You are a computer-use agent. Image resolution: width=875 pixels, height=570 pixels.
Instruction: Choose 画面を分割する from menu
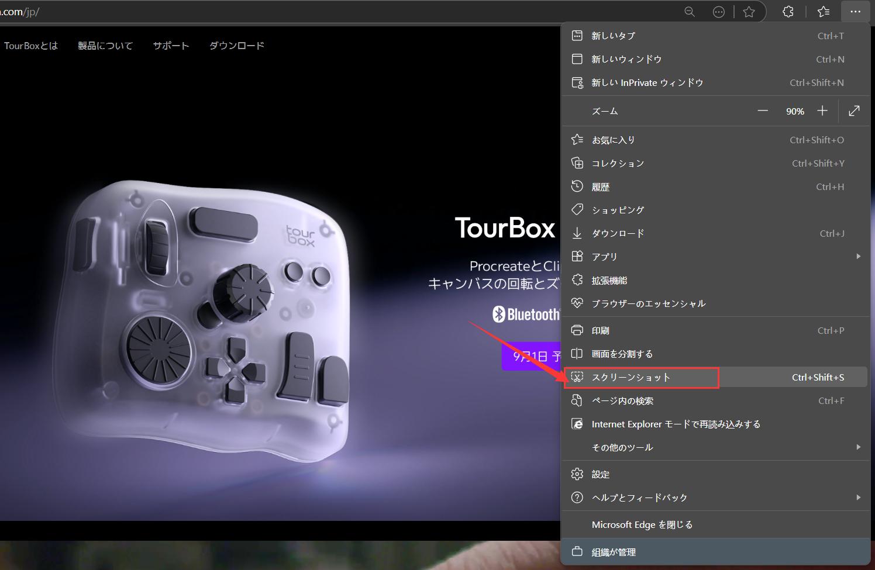click(716, 354)
